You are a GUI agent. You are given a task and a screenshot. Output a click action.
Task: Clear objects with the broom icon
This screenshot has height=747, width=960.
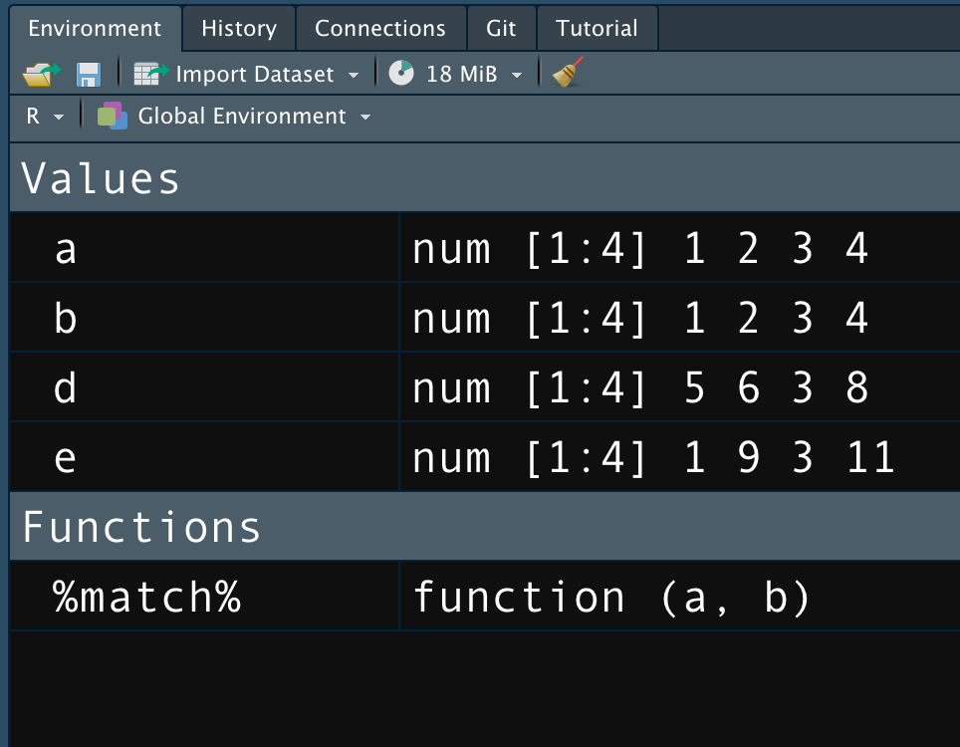[568, 73]
